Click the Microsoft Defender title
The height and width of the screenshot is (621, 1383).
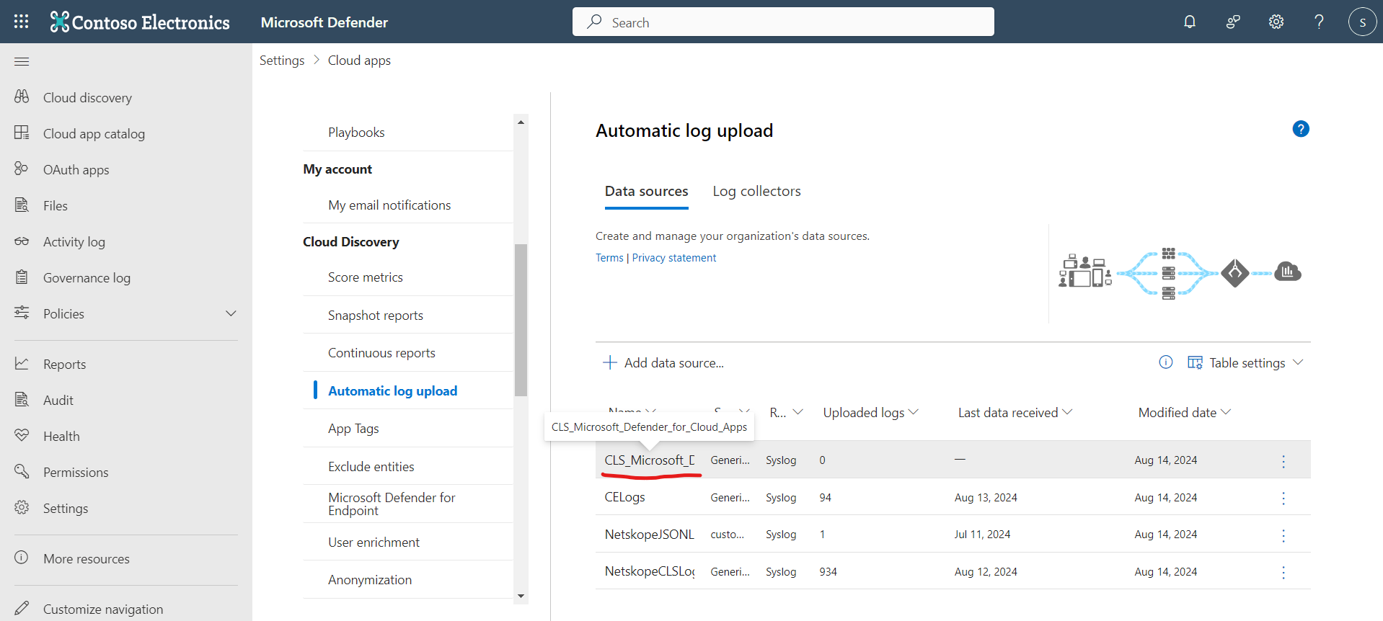tap(324, 22)
